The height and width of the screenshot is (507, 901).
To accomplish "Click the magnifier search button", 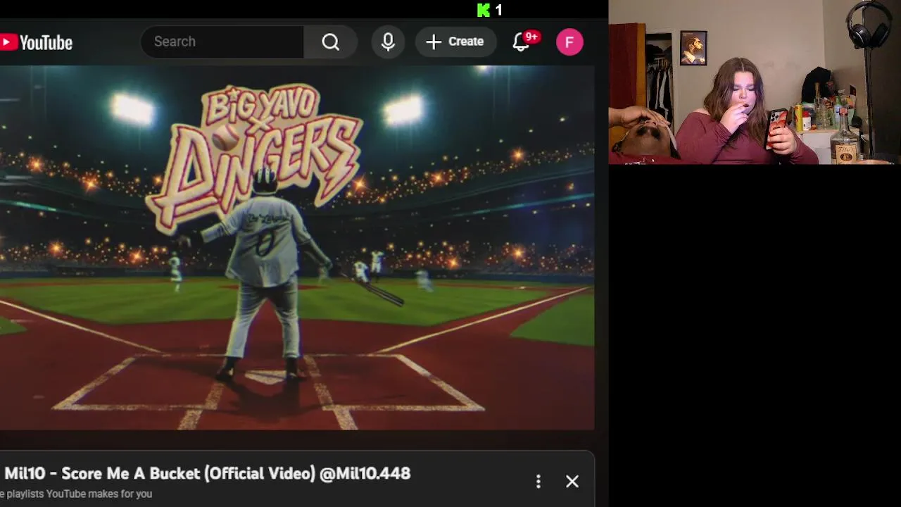I will click(x=331, y=42).
